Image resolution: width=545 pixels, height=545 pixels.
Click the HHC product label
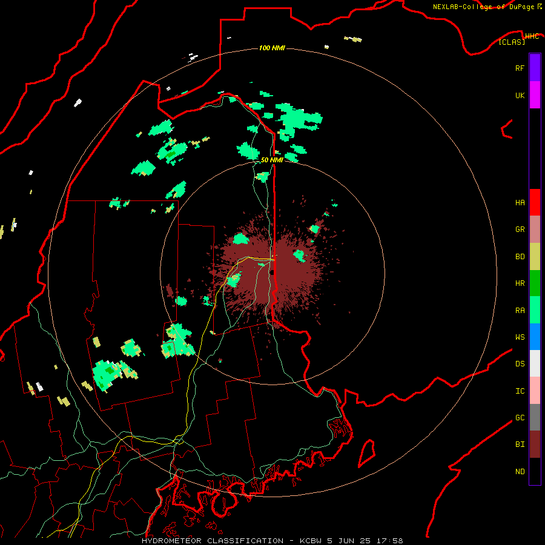point(532,36)
